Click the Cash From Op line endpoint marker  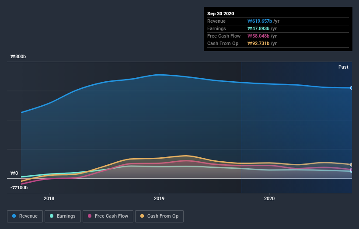click(351, 165)
